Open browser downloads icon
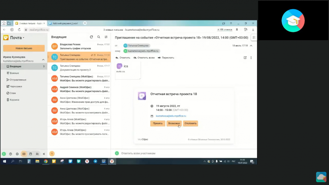This screenshot has height=185, width=329. [253, 30]
